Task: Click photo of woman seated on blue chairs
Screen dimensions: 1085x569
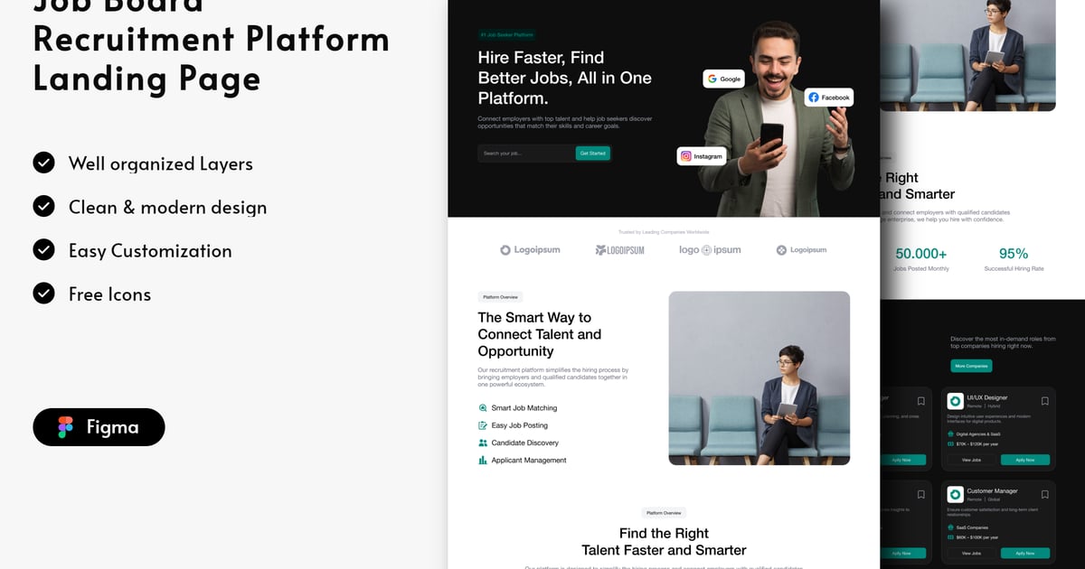Action: pyautogui.click(x=759, y=378)
